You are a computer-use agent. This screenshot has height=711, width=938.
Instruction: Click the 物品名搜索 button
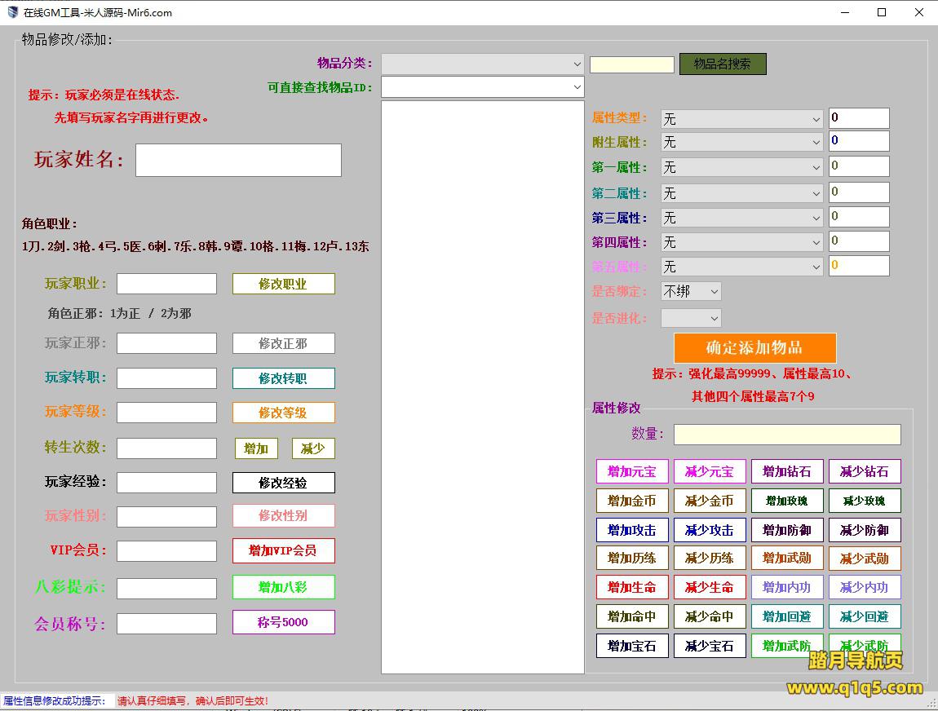pyautogui.click(x=722, y=64)
